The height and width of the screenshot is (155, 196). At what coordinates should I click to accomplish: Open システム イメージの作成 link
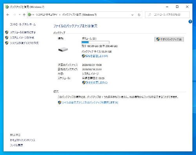(22, 38)
